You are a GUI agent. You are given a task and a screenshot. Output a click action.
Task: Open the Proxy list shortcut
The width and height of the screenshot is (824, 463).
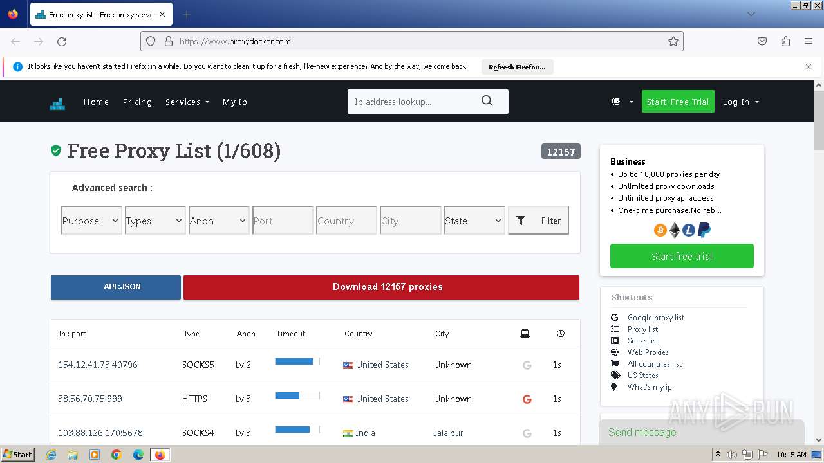pos(642,329)
